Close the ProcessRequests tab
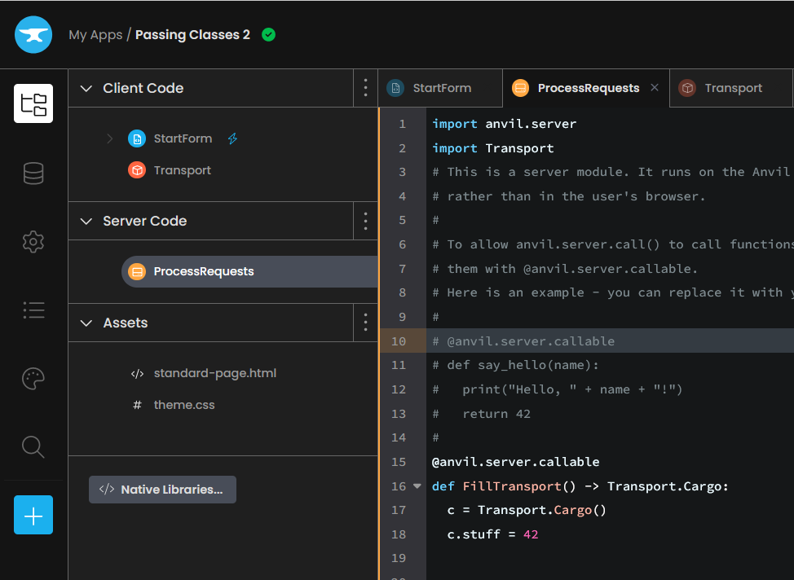This screenshot has width=794, height=580. pos(655,87)
